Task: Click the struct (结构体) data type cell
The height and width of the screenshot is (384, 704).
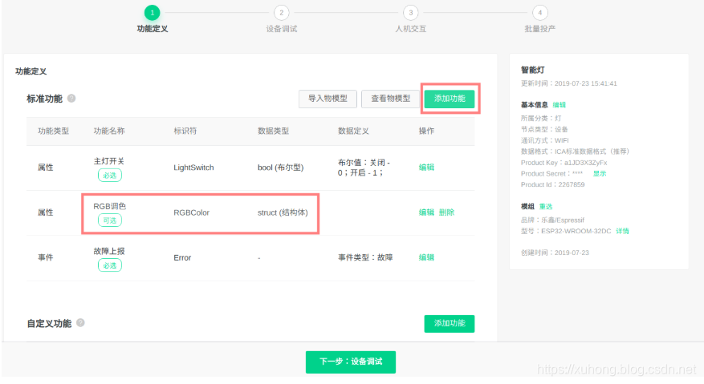Action: pyautogui.click(x=283, y=212)
